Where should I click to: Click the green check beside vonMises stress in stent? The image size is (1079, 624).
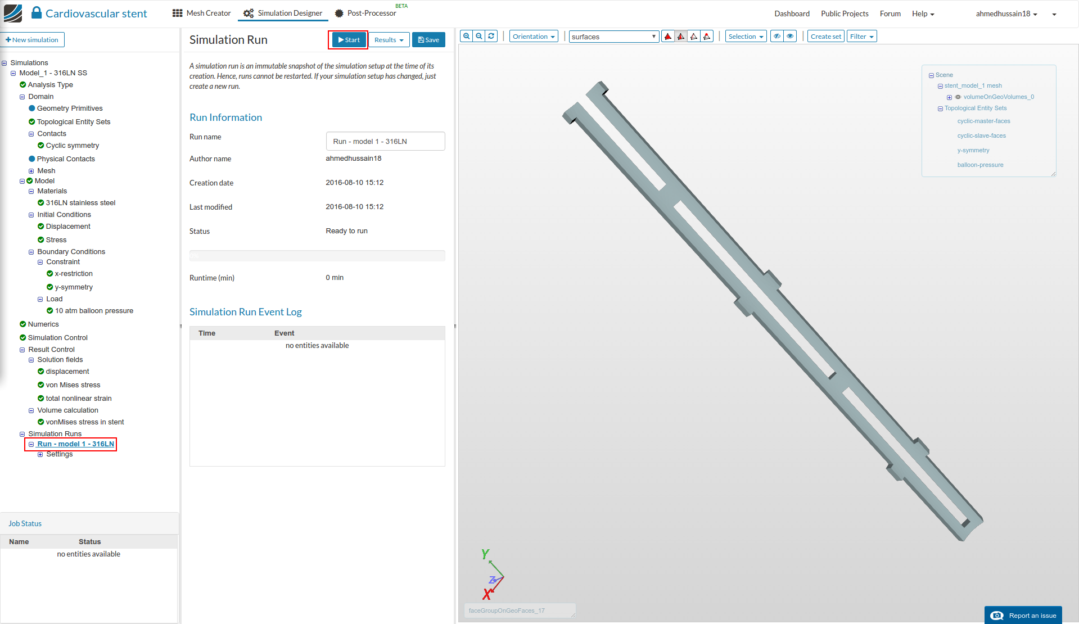(41, 422)
